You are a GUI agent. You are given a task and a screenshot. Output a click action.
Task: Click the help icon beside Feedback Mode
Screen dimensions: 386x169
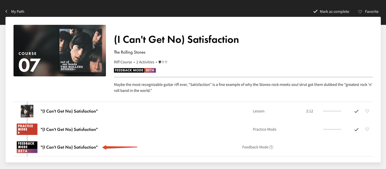pos(271,147)
